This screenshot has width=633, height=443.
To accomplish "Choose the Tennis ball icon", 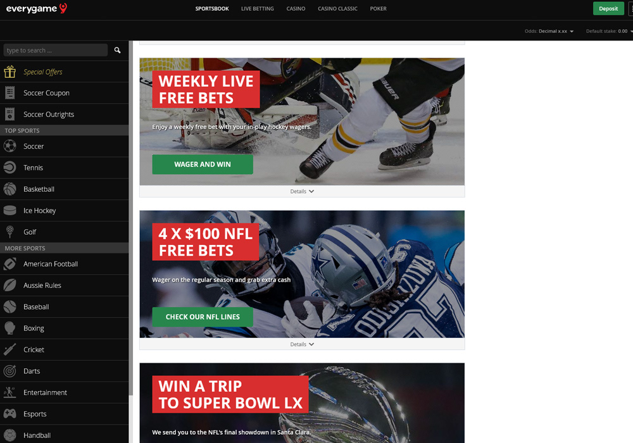I will [x=9, y=168].
